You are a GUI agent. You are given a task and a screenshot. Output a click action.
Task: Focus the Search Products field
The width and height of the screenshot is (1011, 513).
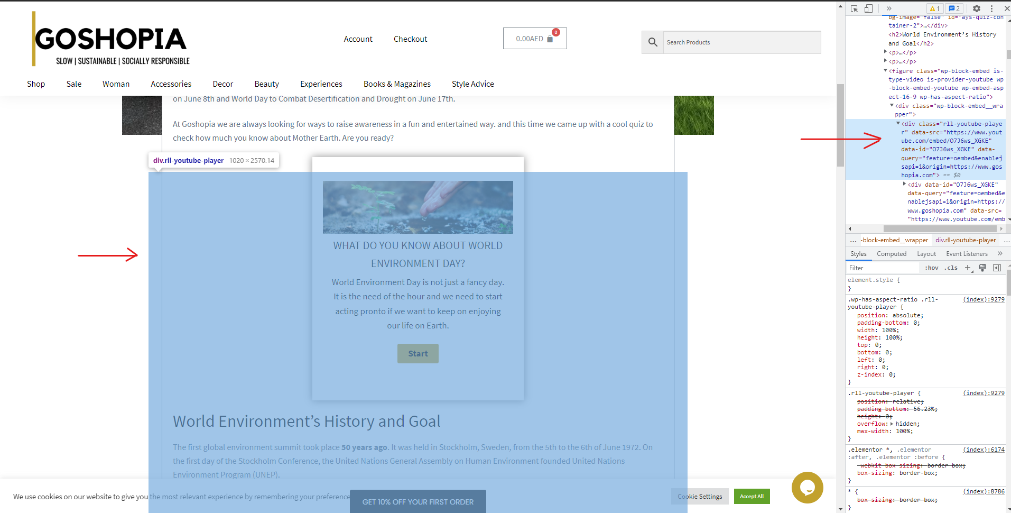click(x=742, y=42)
